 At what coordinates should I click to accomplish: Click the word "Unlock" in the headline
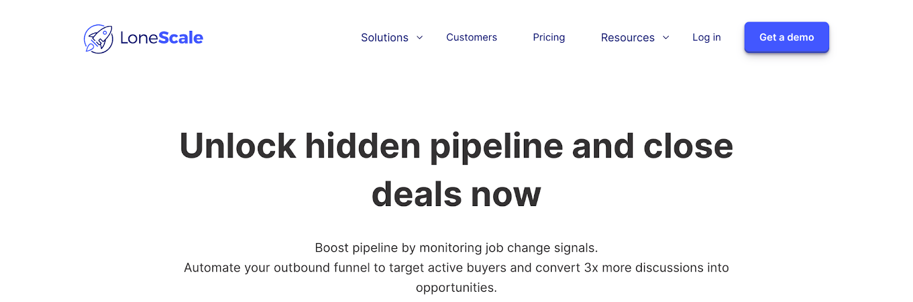click(x=237, y=146)
